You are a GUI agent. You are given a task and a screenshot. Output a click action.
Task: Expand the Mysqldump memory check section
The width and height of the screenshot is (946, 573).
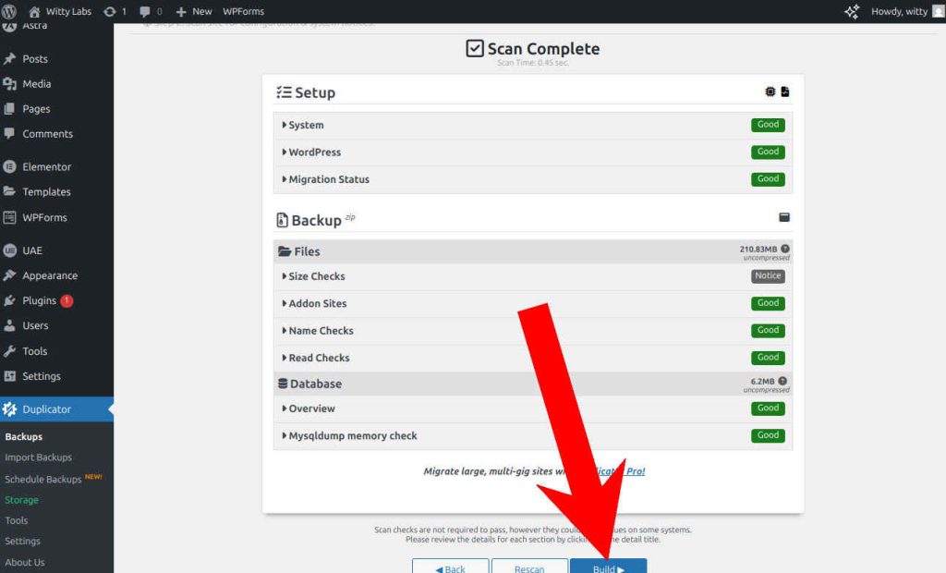[x=533, y=435]
